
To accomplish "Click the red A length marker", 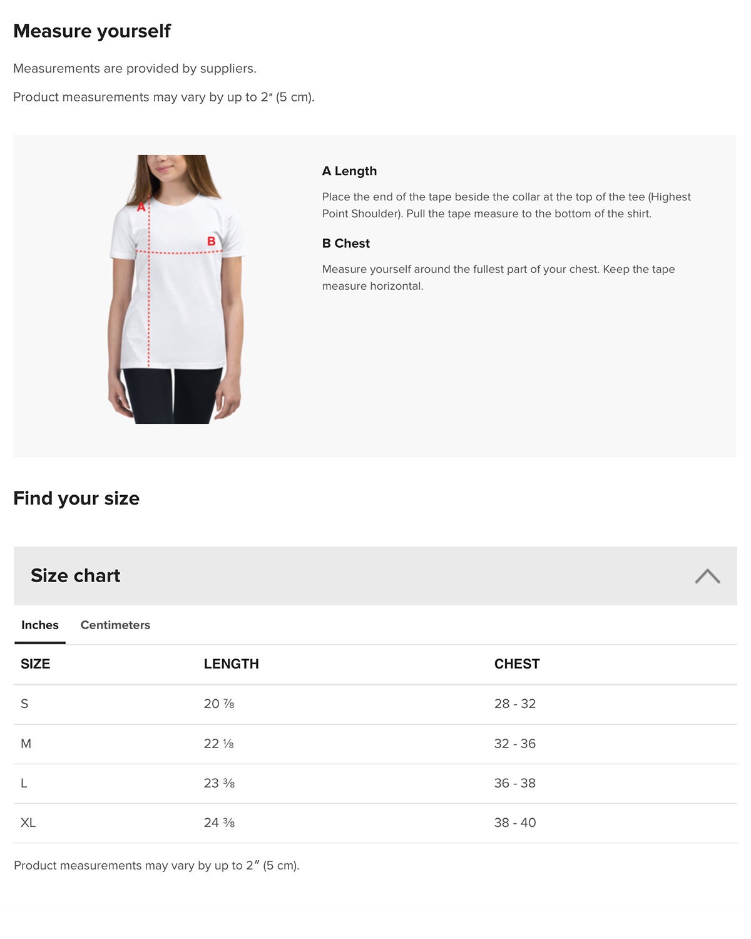I will (x=141, y=207).
